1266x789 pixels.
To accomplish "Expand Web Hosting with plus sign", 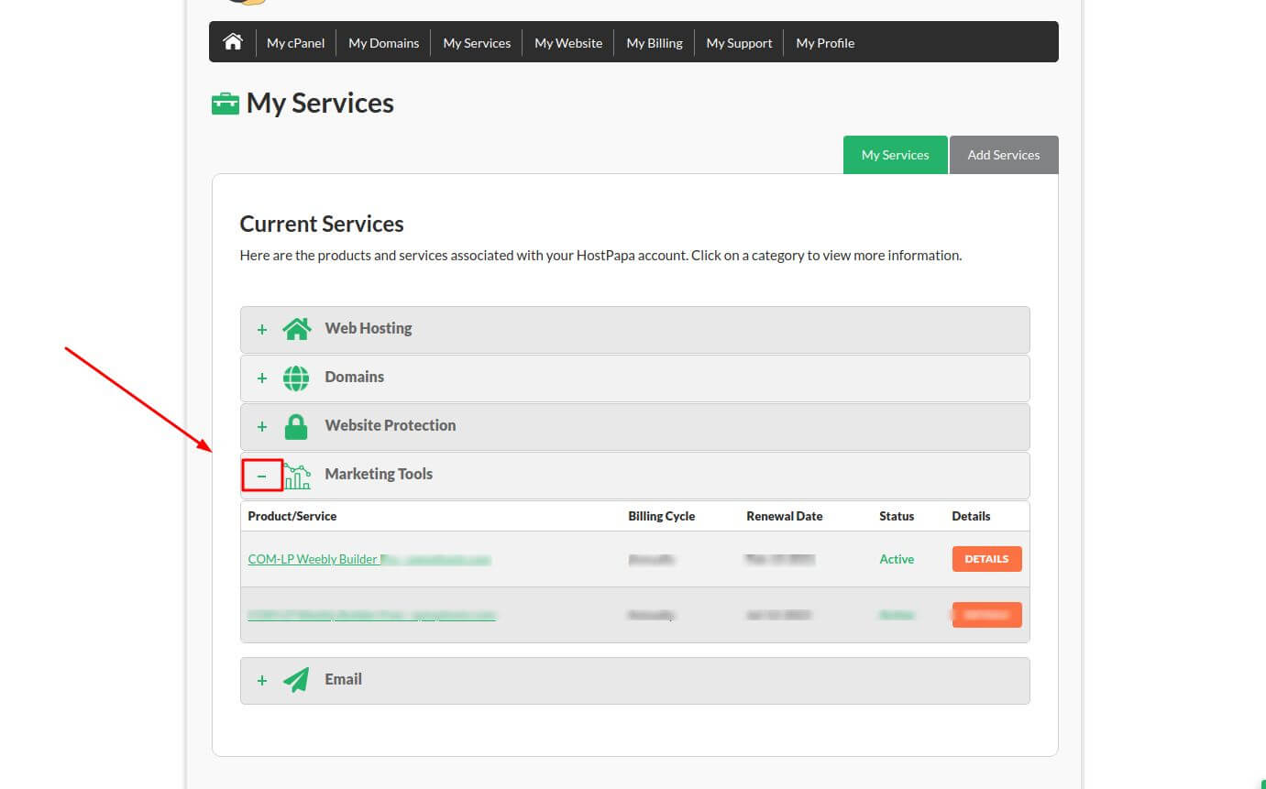I will tap(262, 329).
